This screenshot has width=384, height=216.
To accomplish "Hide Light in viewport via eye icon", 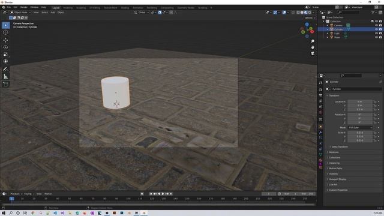I will tap(376, 33).
